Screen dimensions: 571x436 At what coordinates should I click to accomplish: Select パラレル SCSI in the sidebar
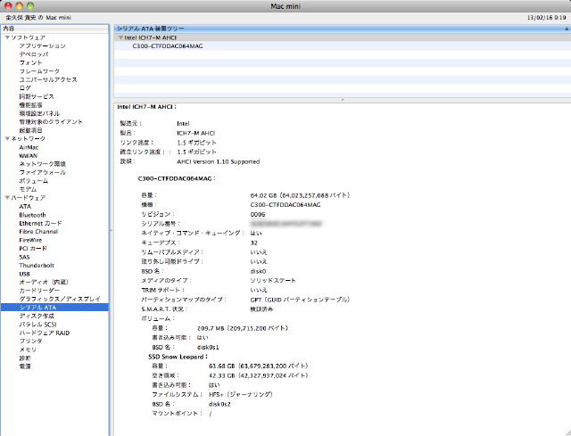tap(37, 325)
